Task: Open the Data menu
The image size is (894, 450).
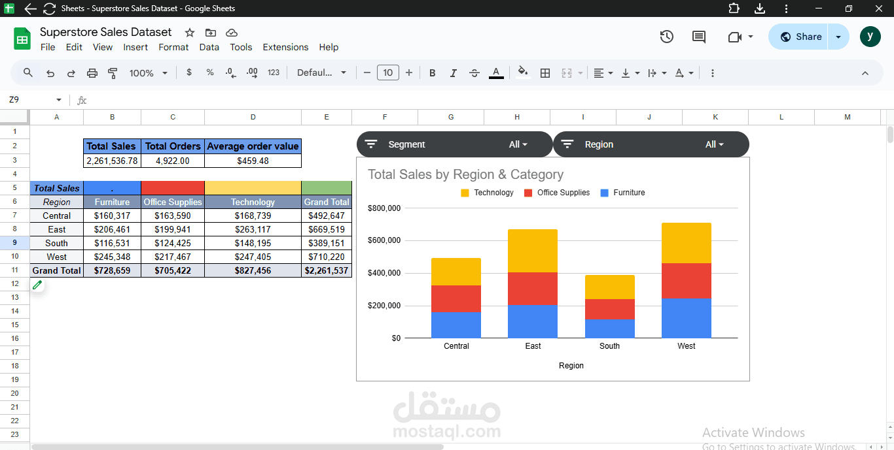Action: pyautogui.click(x=209, y=47)
